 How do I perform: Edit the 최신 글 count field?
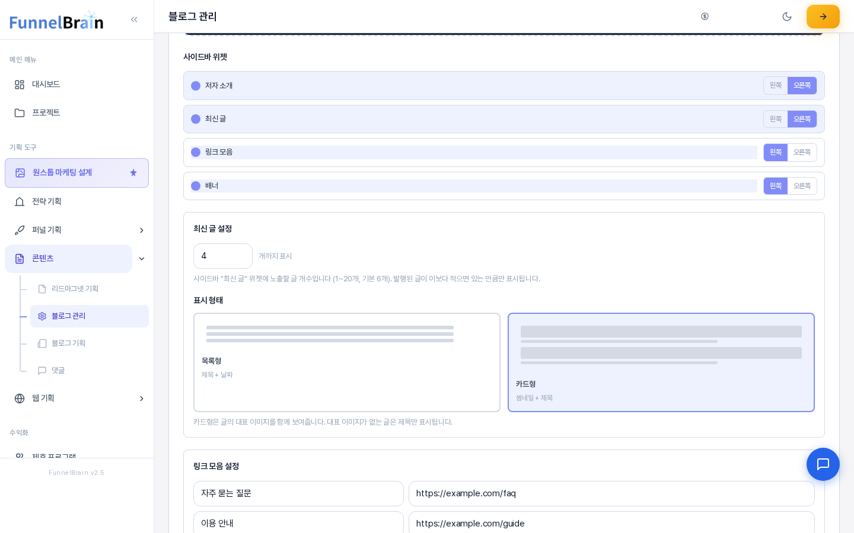click(223, 256)
